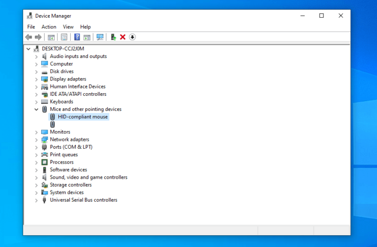Click the blue Help question mark icon

77,37
